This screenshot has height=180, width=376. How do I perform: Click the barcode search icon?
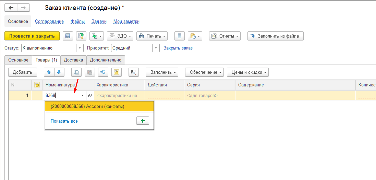pos(134,72)
